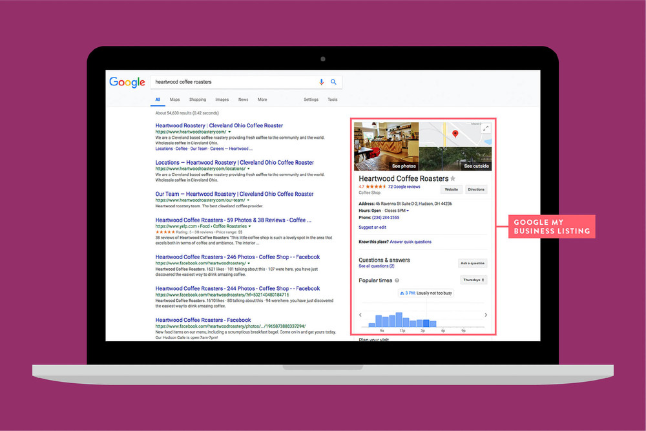Image resolution: width=646 pixels, height=431 pixels.
Task: Switch to the Shopping tab
Action: [x=198, y=100]
